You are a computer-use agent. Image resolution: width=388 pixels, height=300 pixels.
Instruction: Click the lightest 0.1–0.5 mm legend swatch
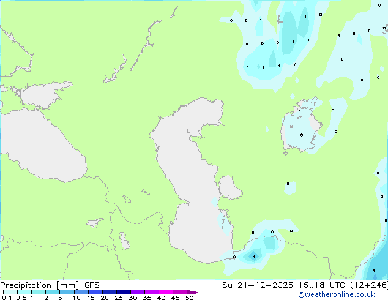coord(10,292)
